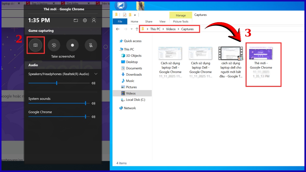Click the Take screenshot camera icon

pos(35,45)
